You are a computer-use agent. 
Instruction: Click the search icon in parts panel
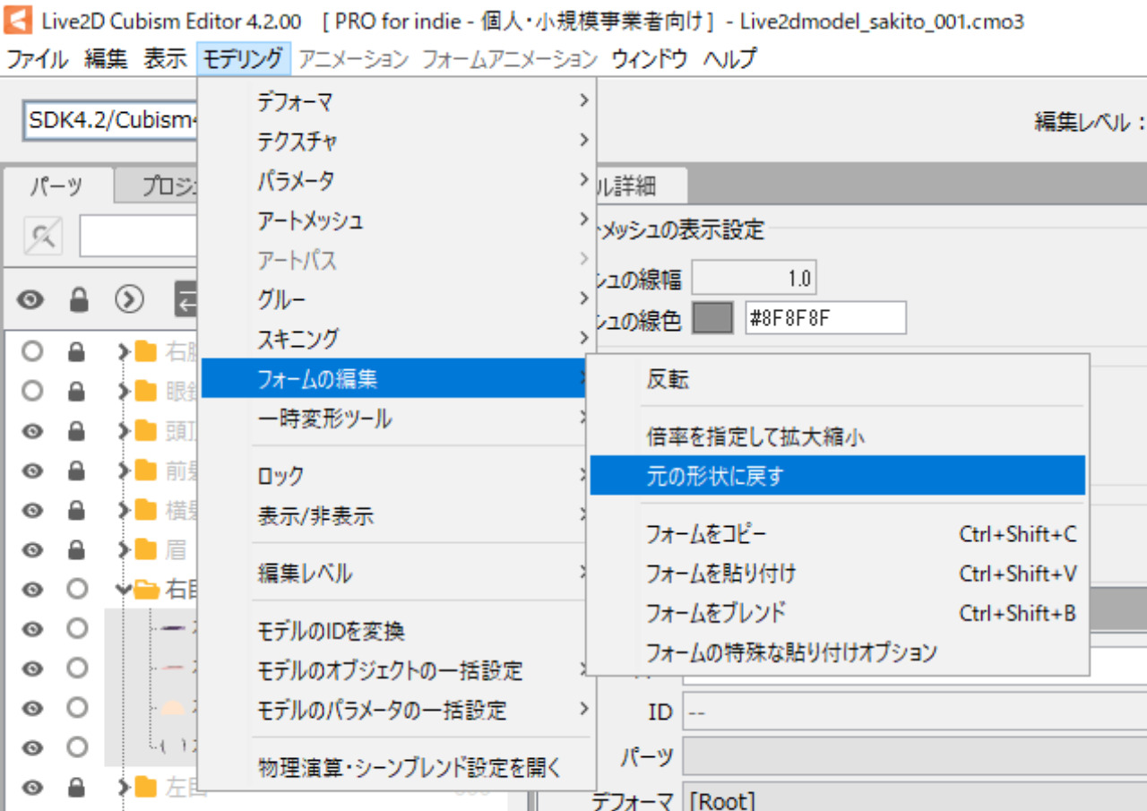point(42,236)
